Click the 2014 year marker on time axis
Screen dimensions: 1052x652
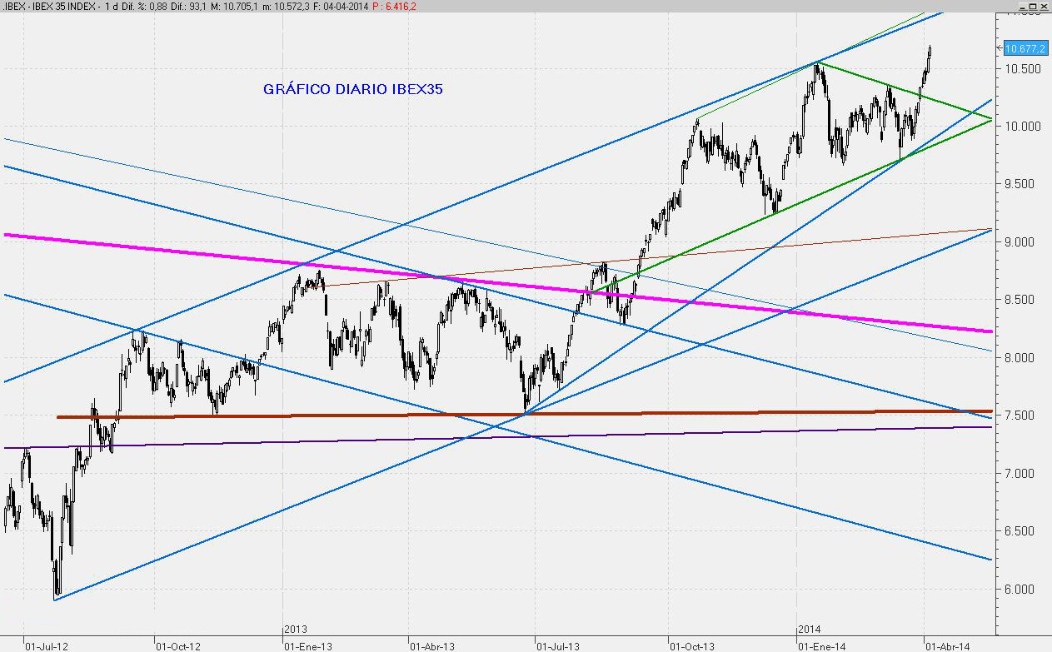pyautogui.click(x=810, y=630)
